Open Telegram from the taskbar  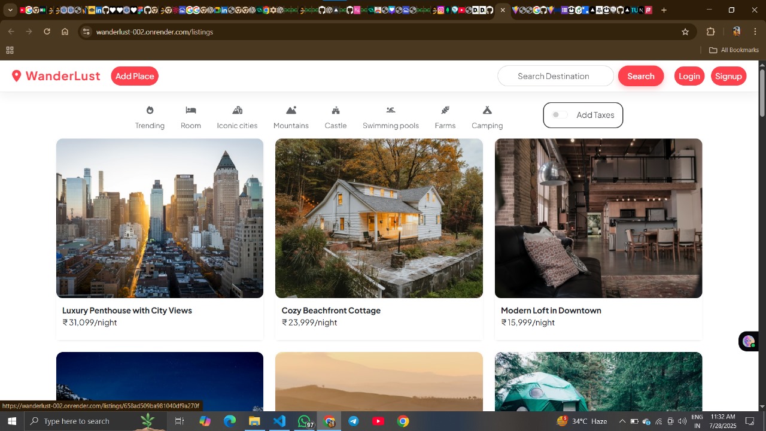point(354,421)
